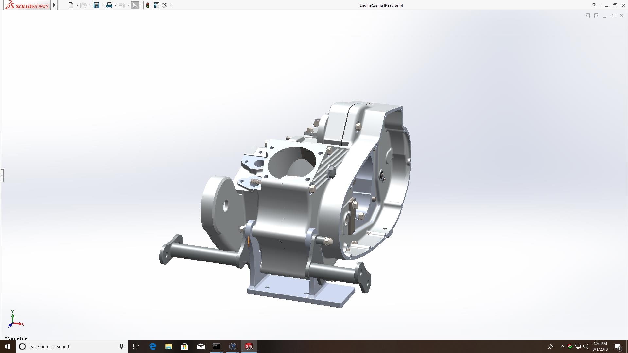Expand right panel using document split button
628x353 pixels.
click(x=596, y=16)
